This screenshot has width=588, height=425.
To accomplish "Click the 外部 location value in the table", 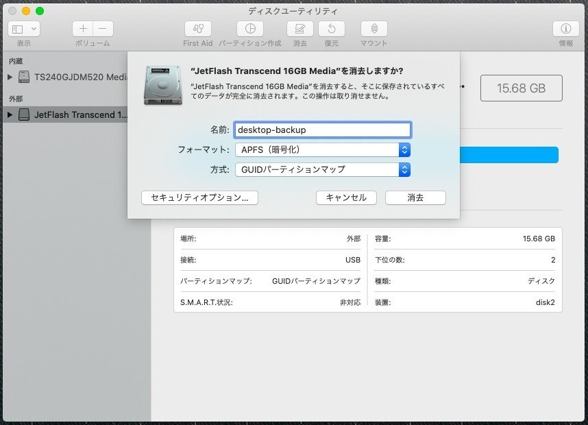I will (x=354, y=239).
